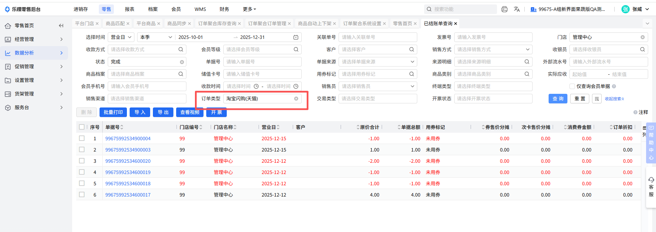Viewport: 656px width, 232px height.
Task: Click search icon in 商品档案 field
Action: pos(181,74)
